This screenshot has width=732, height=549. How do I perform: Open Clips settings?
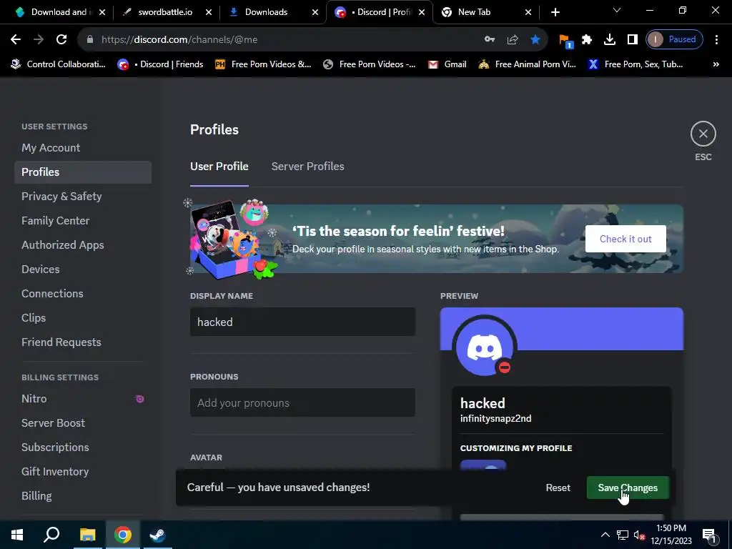pyautogui.click(x=83, y=318)
